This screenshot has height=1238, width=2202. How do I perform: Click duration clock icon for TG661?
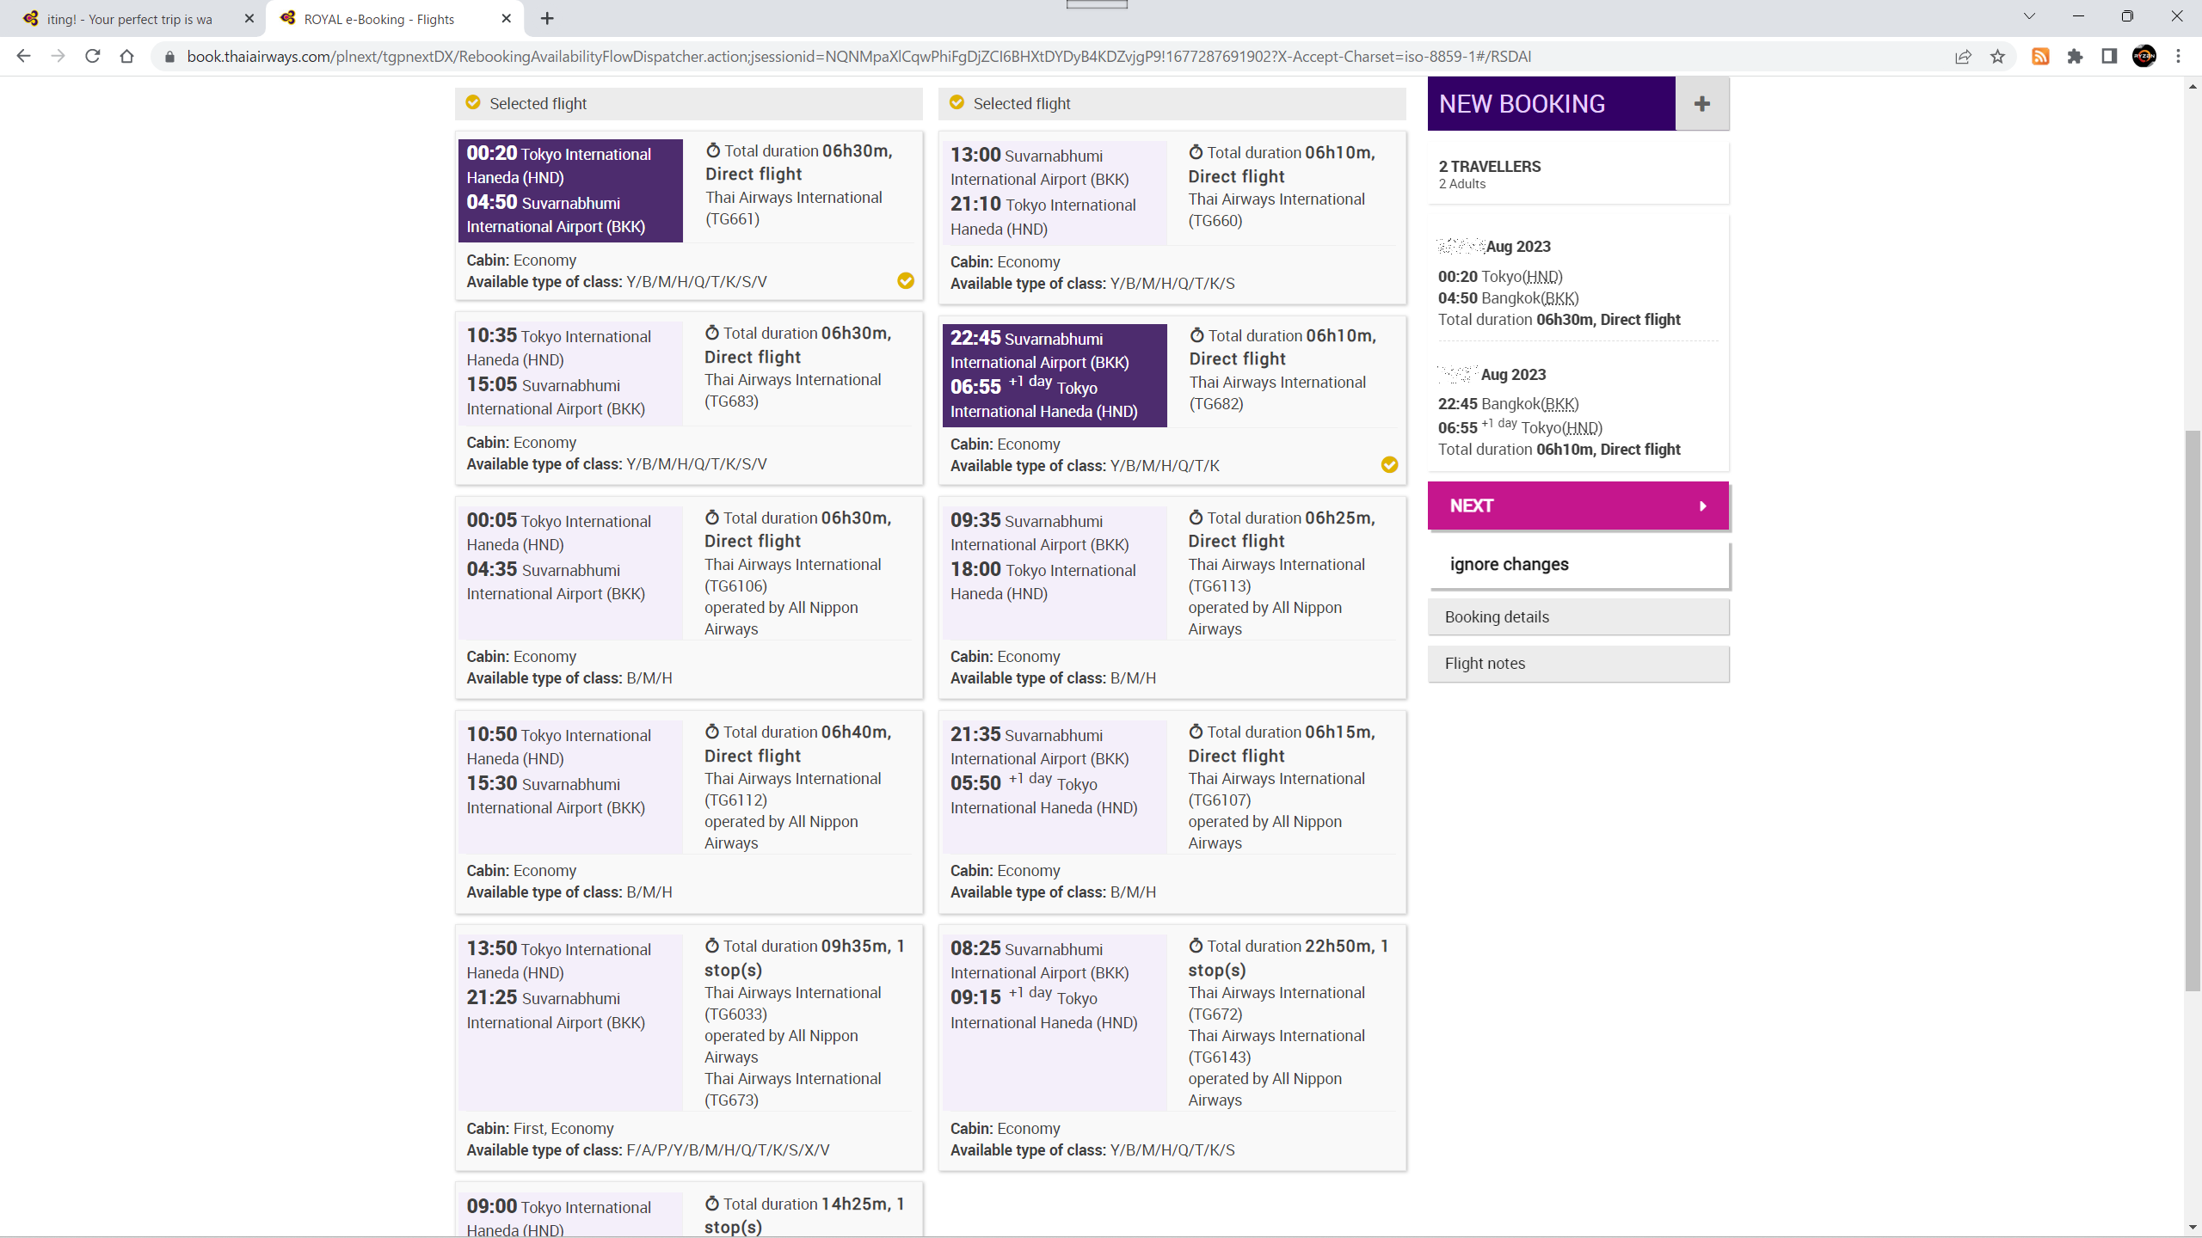[x=713, y=150]
